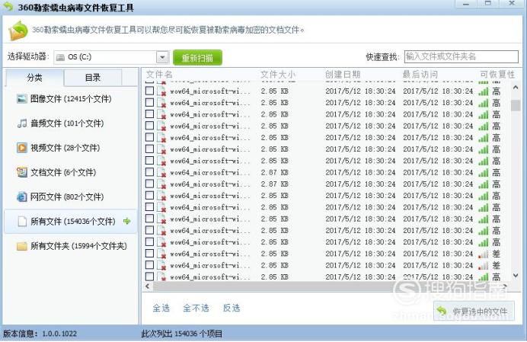Screen dimensions: 527x342
Task: Select the OS (C:) drive combo box
Action: point(111,57)
